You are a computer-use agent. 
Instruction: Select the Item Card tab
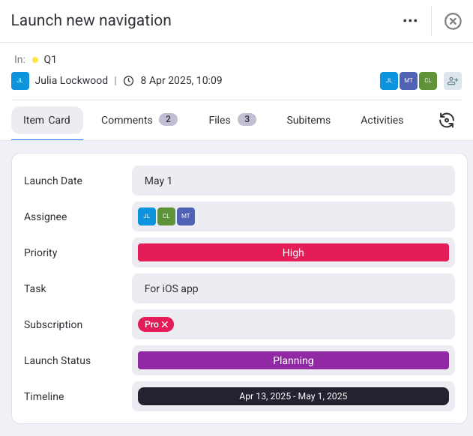(x=46, y=120)
